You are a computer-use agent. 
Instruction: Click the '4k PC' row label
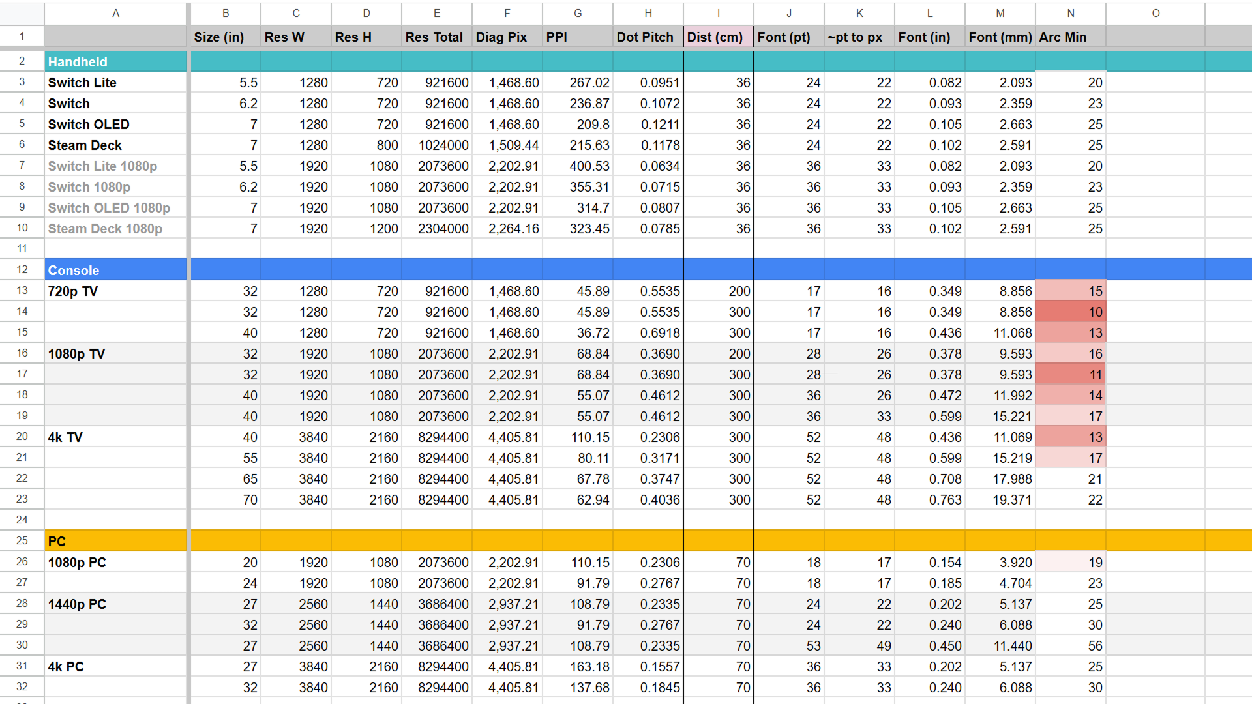[116, 666]
